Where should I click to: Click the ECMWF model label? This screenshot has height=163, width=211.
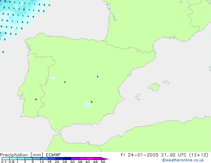click(54, 155)
